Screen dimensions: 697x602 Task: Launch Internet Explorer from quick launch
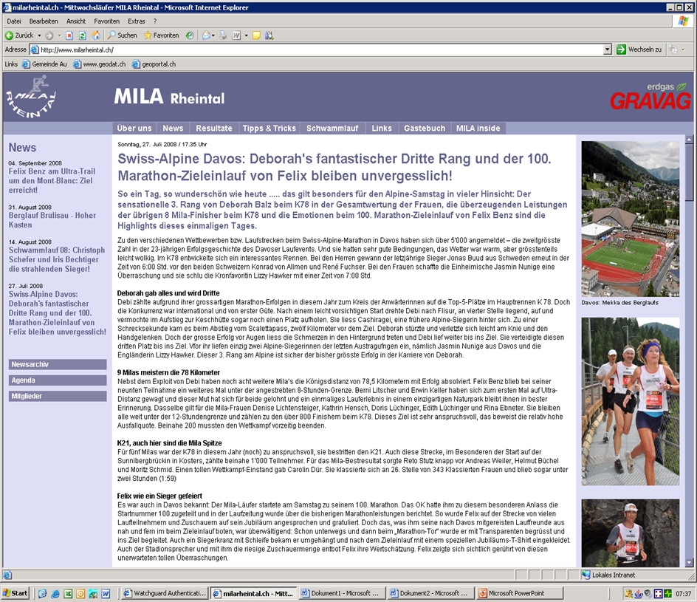point(55,594)
